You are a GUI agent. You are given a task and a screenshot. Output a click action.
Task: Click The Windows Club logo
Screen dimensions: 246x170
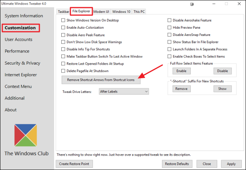pyautogui.click(x=26, y=135)
